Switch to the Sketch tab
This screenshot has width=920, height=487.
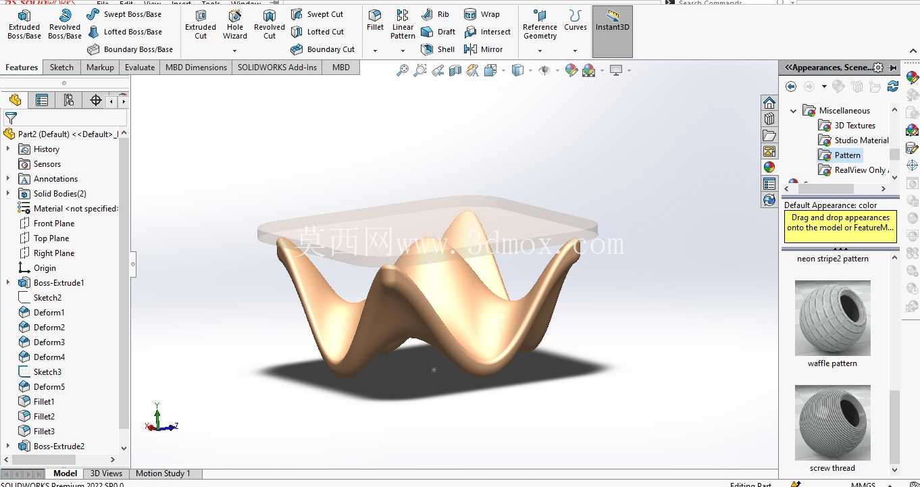[61, 68]
